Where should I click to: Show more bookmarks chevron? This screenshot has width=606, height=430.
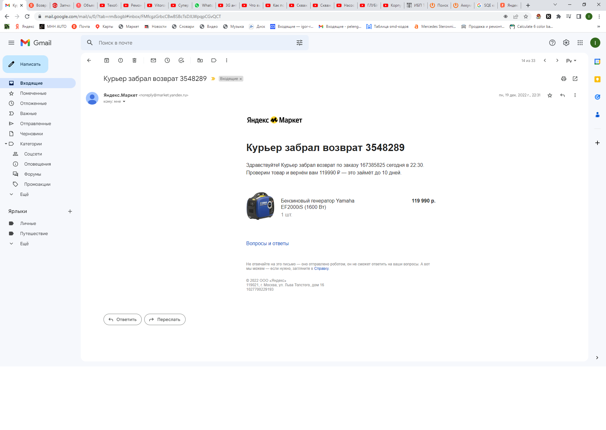(x=599, y=27)
